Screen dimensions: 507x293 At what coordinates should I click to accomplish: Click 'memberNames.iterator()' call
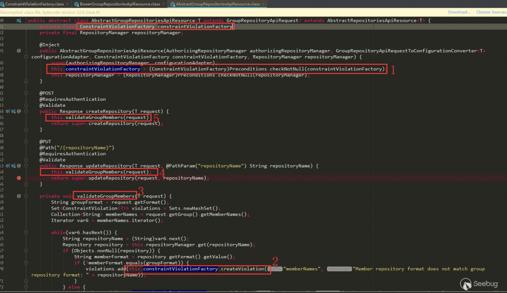(x=128, y=221)
